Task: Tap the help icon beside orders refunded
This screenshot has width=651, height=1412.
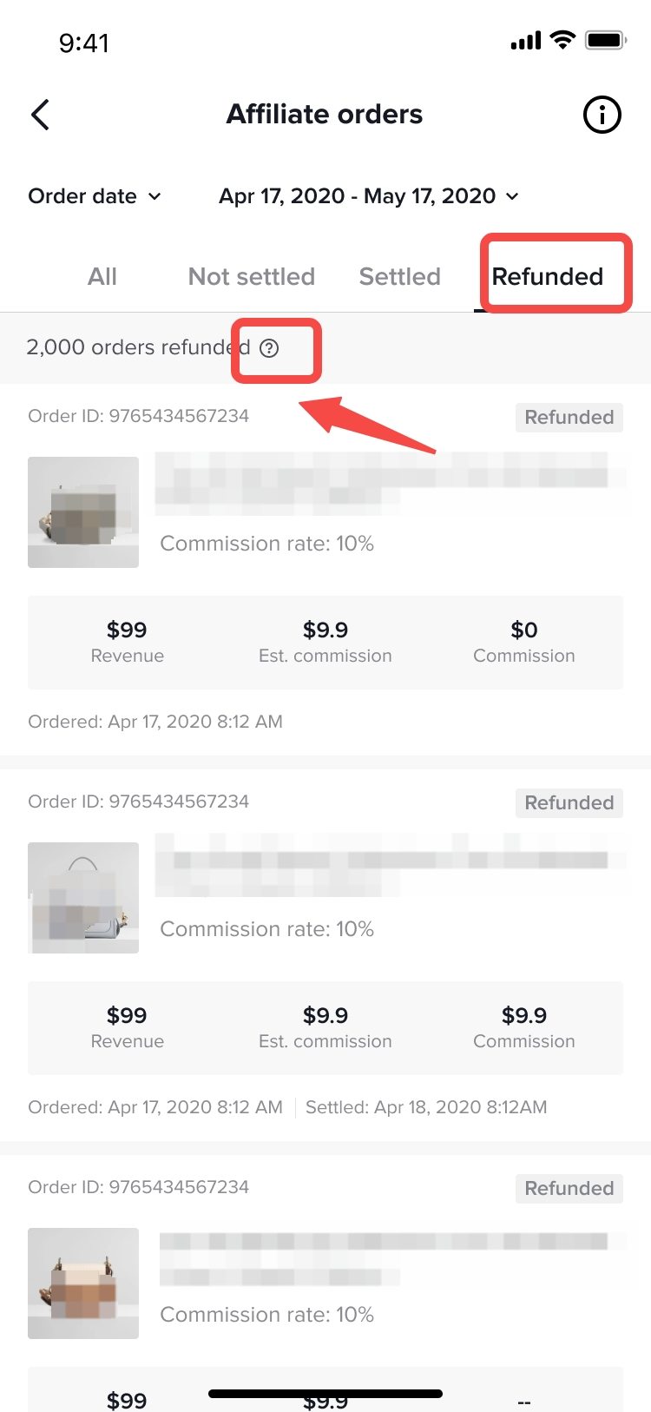Action: [270, 348]
